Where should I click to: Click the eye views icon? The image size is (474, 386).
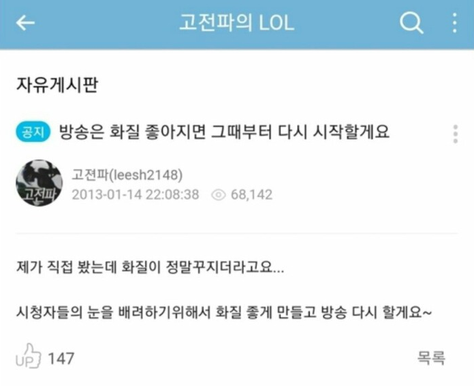218,194
